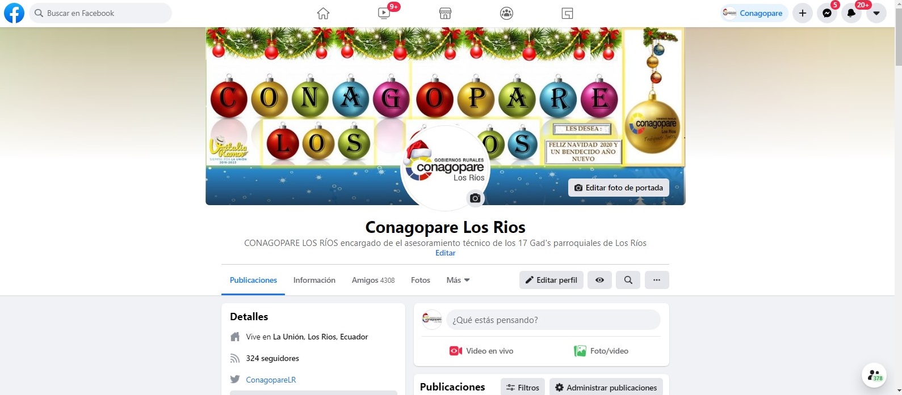Open the Amigos tab

coord(373,280)
